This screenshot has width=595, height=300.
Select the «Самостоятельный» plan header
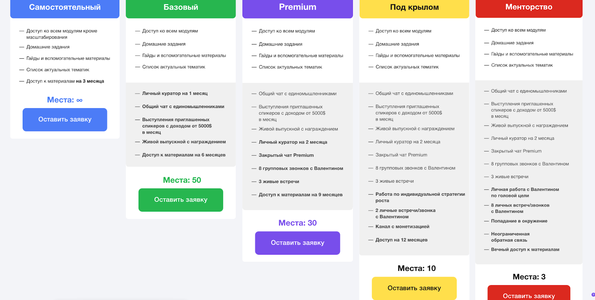click(x=65, y=7)
